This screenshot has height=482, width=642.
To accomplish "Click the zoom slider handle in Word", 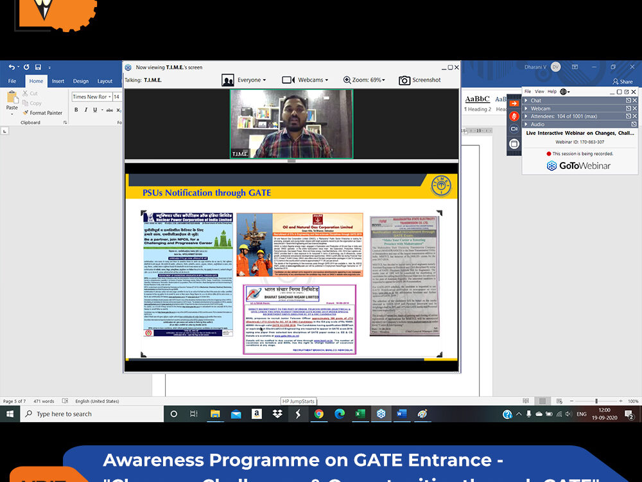I will (x=596, y=401).
